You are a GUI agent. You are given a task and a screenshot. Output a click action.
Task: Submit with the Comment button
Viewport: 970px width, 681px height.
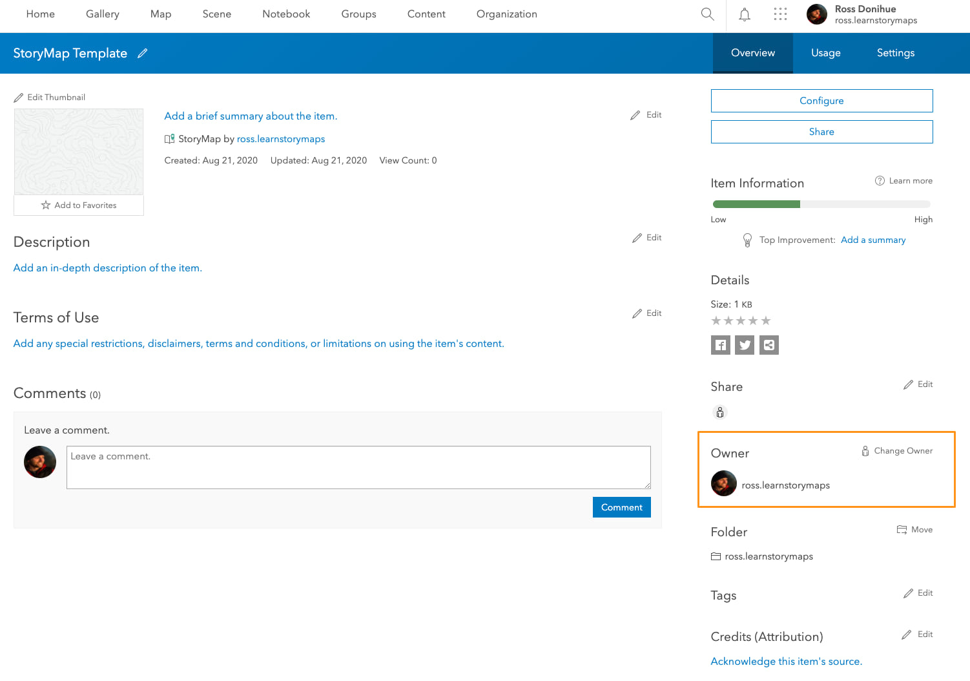622,507
